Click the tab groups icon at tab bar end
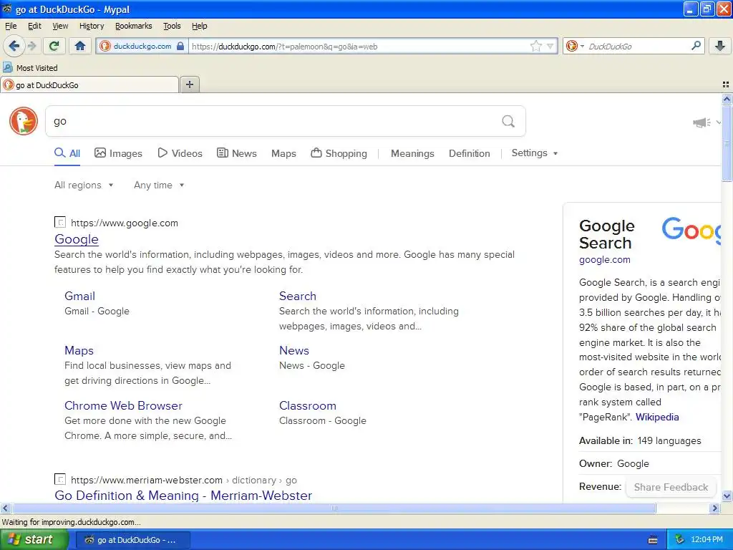 click(726, 85)
